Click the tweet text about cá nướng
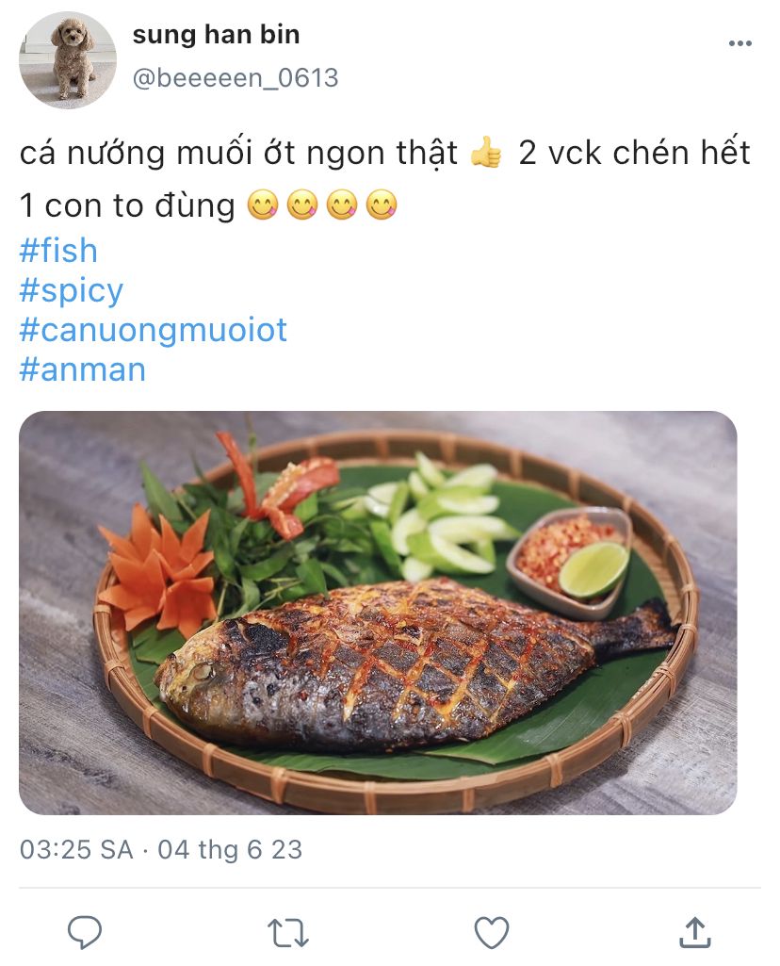Screen dimensions: 780x966 [384, 179]
